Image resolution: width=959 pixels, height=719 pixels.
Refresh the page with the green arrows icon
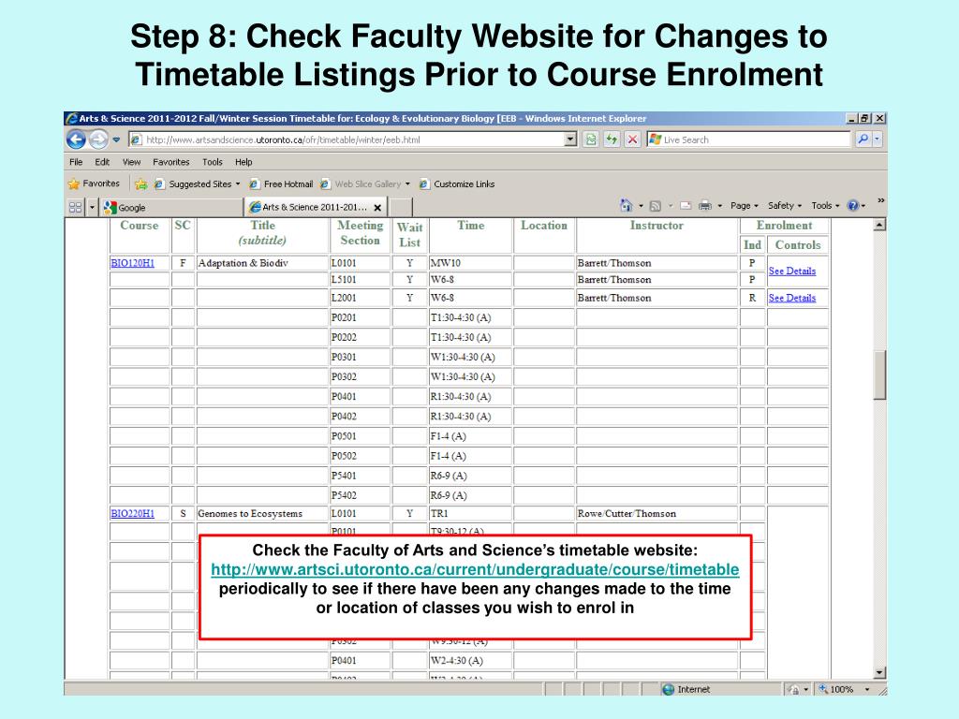(612, 139)
